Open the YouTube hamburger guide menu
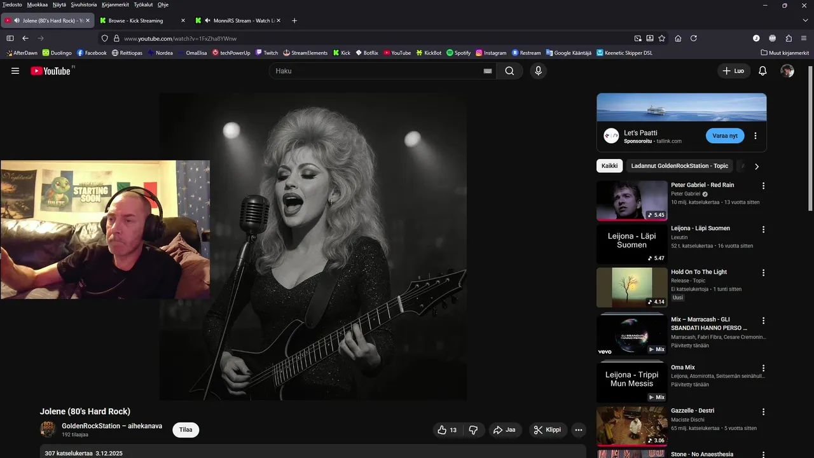Screen dimensions: 814x458 tap(15, 71)
